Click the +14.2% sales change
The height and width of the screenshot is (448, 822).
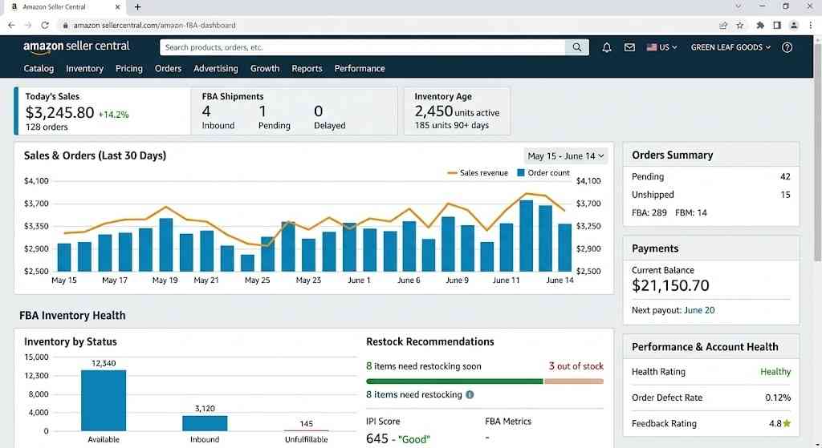point(113,115)
